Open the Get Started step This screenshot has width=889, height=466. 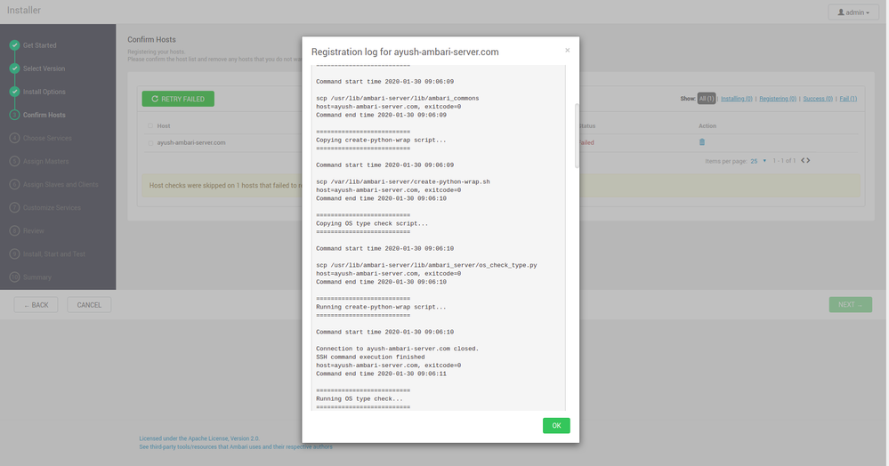point(40,45)
